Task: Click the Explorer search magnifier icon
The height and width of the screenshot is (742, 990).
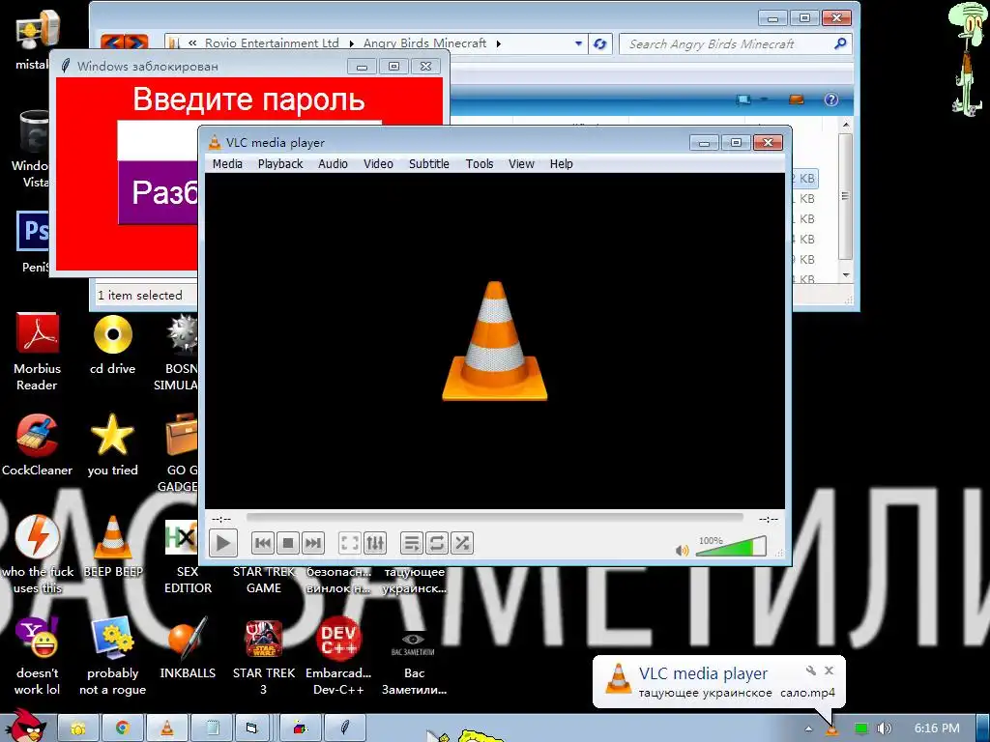Action: [840, 43]
